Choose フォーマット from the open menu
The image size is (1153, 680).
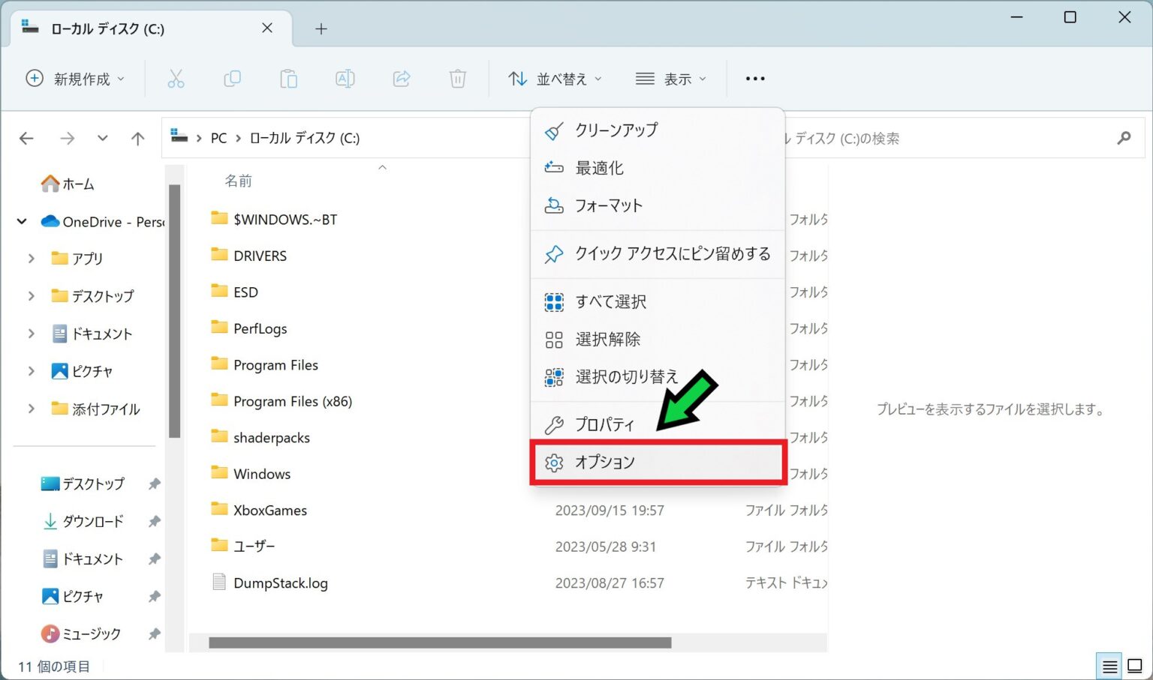click(x=609, y=205)
